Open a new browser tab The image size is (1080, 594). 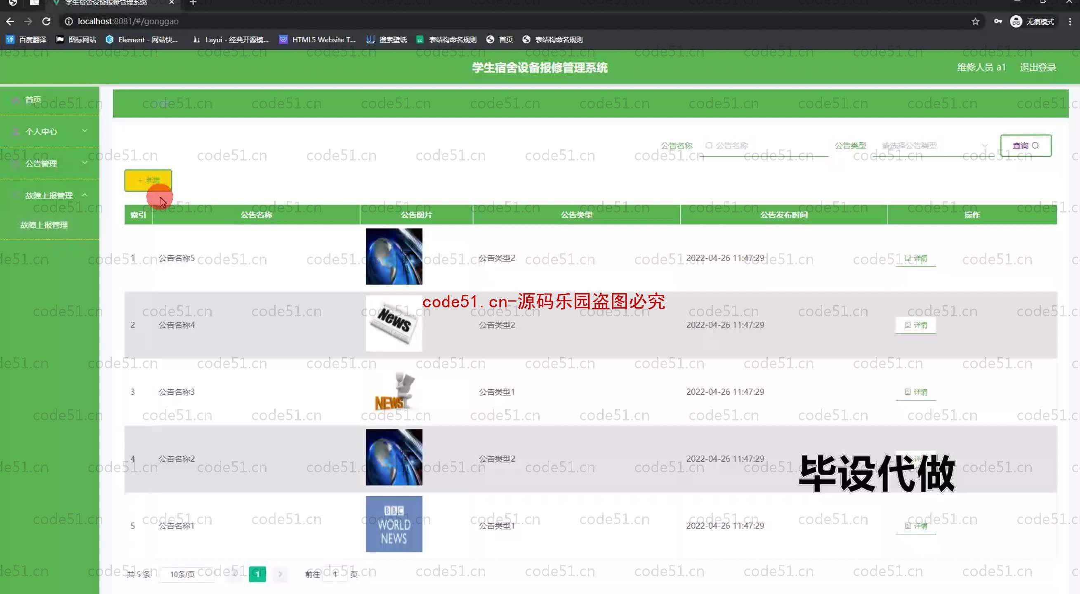193,3
